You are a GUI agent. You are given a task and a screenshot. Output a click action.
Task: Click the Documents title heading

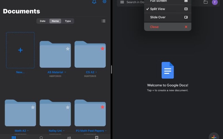pyautogui.click(x=21, y=11)
